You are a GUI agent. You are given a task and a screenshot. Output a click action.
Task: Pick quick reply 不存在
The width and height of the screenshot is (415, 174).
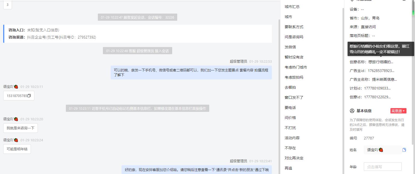[x=290, y=148]
